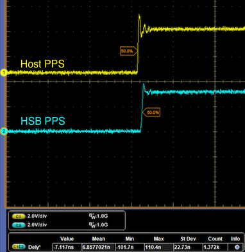Click the C1 2.0V/div scale

(x=37, y=216)
